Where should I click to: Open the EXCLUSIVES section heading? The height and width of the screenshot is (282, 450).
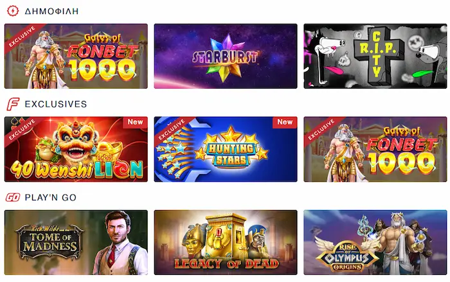click(x=56, y=104)
